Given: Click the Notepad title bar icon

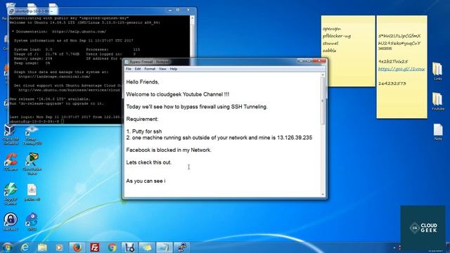Looking at the screenshot, I should 127,62.
